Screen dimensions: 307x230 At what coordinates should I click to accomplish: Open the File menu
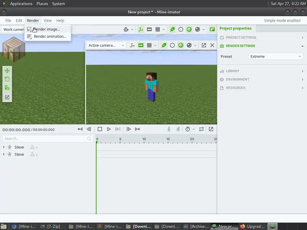pos(8,21)
